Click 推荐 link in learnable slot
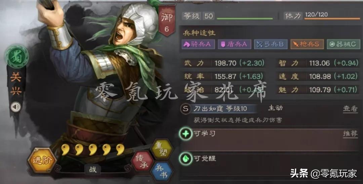363x184 pixels. (x=350, y=134)
